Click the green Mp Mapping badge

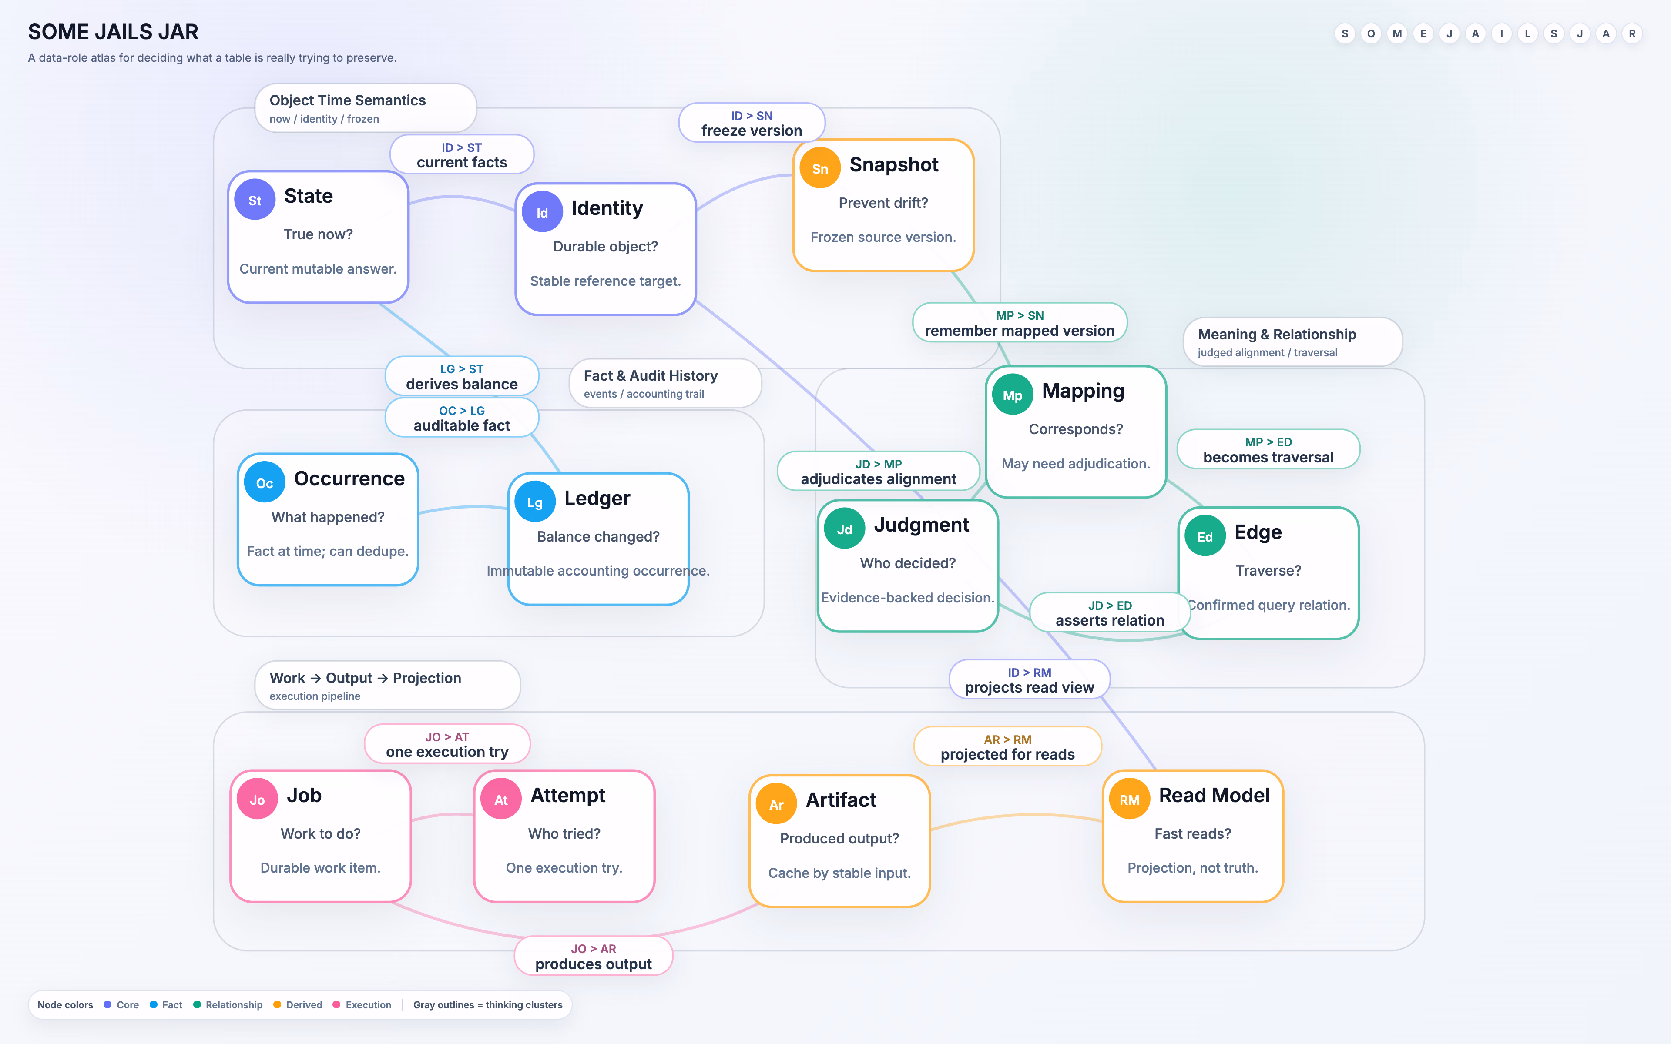[x=1012, y=395]
